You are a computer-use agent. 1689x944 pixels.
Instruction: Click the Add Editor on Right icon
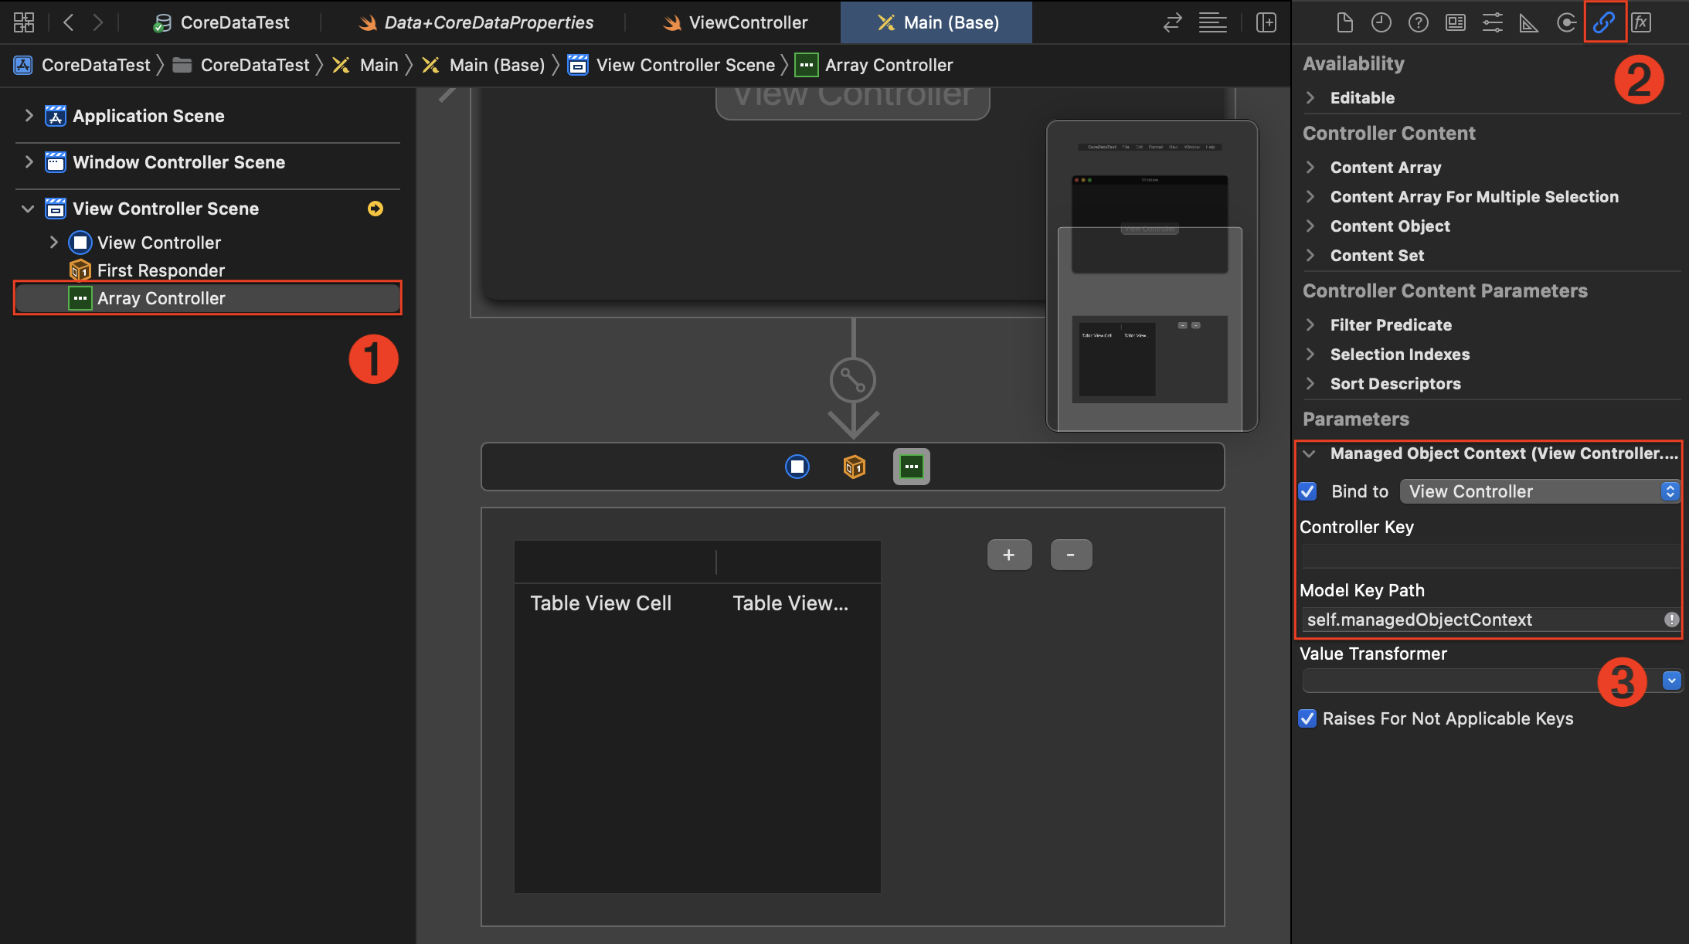(1266, 22)
